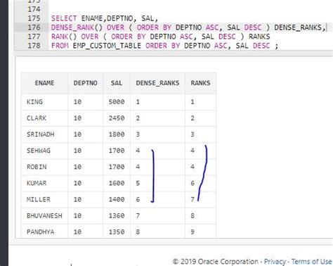Screen dimensions: 333x266
Task: Click line number 177 in editor gutter
Action: [34, 37]
